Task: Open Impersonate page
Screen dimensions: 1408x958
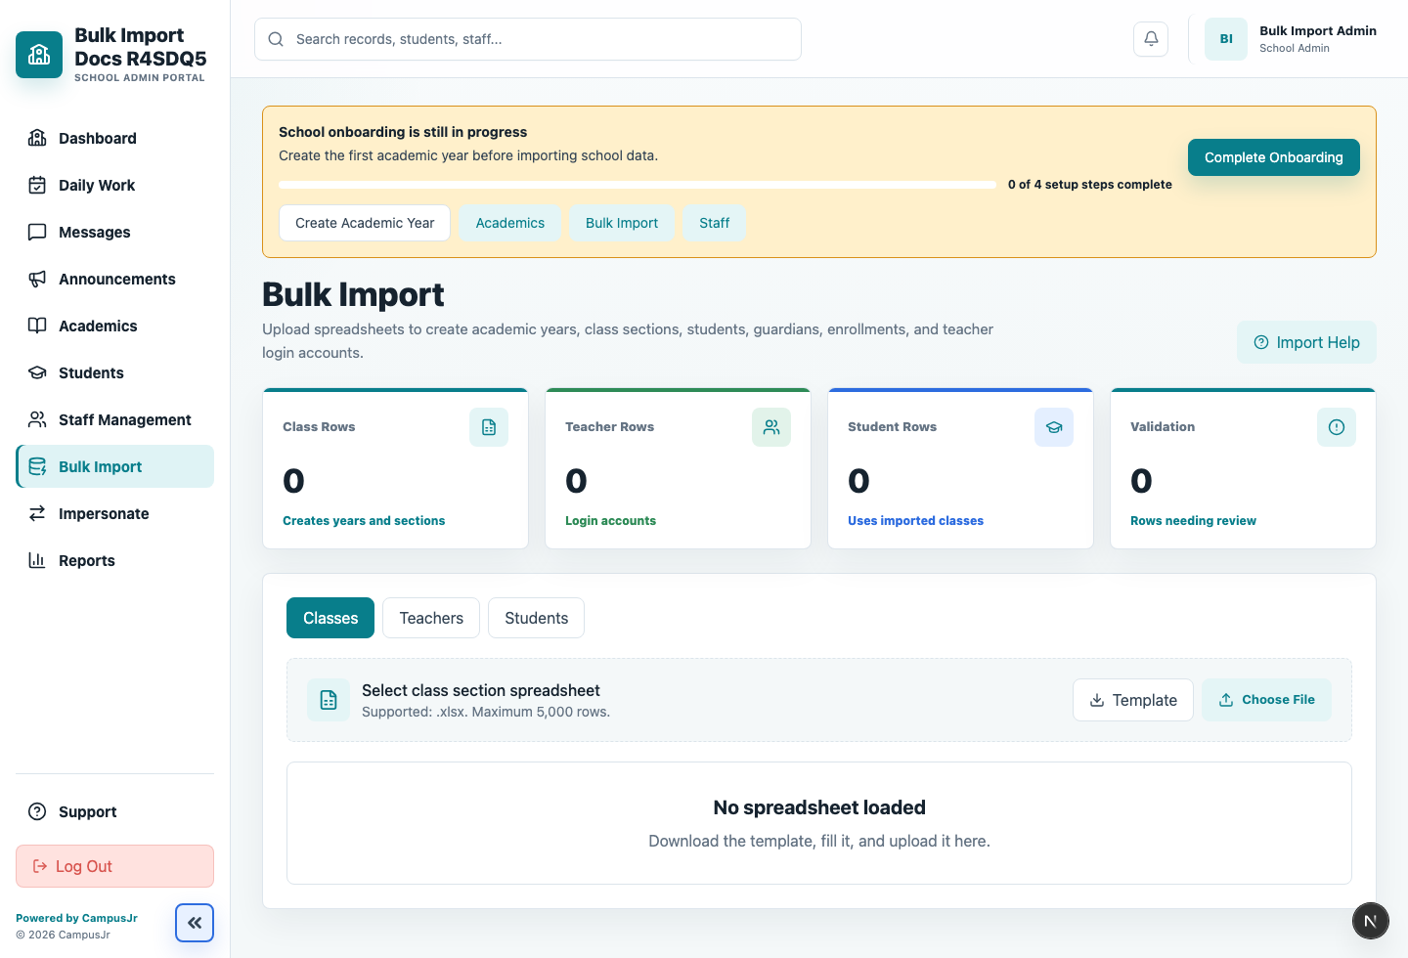Action: (x=114, y=513)
